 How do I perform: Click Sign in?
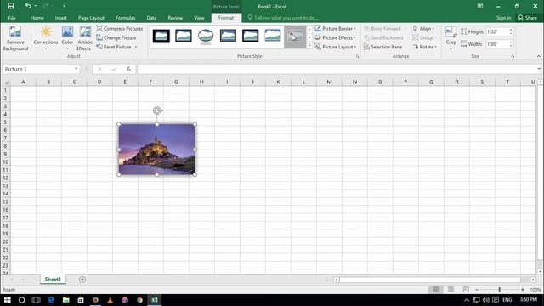pos(503,18)
